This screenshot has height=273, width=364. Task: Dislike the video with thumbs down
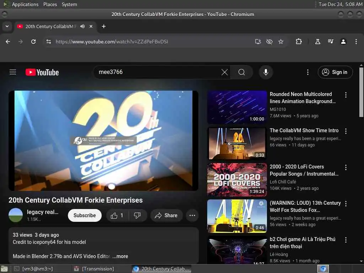[137, 215]
